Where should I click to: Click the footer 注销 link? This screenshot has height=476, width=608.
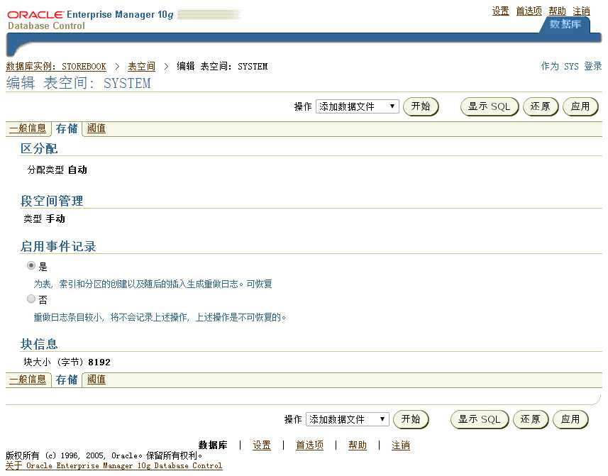[401, 445]
